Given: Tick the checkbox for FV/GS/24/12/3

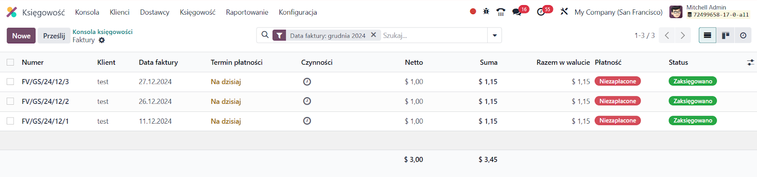Looking at the screenshot, I should 10,82.
